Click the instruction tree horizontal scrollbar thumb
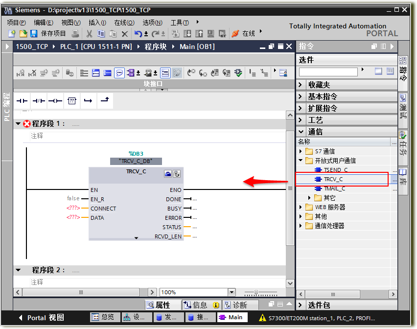417x329 pixels. click(x=333, y=294)
